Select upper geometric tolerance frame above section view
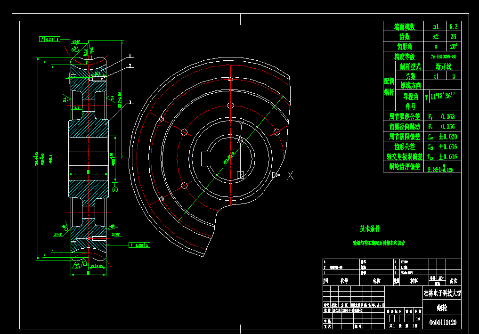 coord(49,39)
